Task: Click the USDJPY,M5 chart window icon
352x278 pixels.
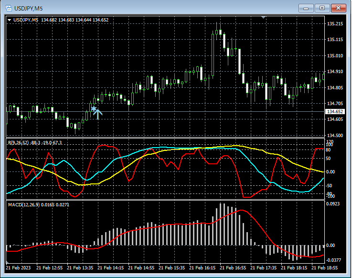Action: (9, 9)
